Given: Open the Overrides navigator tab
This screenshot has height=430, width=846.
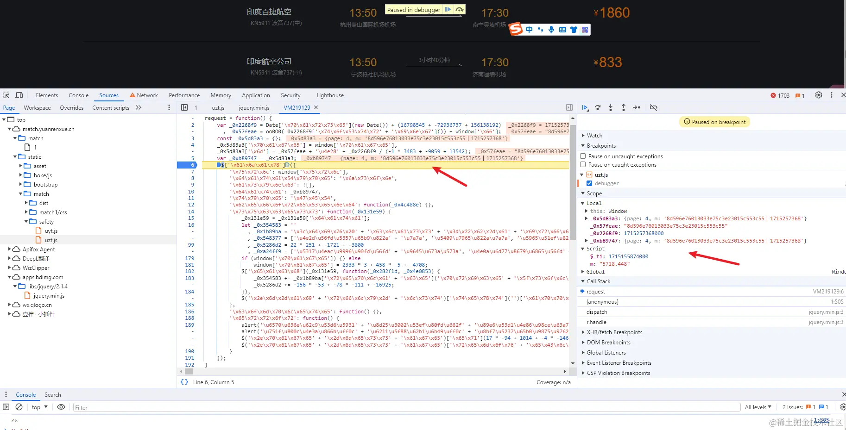Looking at the screenshot, I should pyautogui.click(x=72, y=108).
